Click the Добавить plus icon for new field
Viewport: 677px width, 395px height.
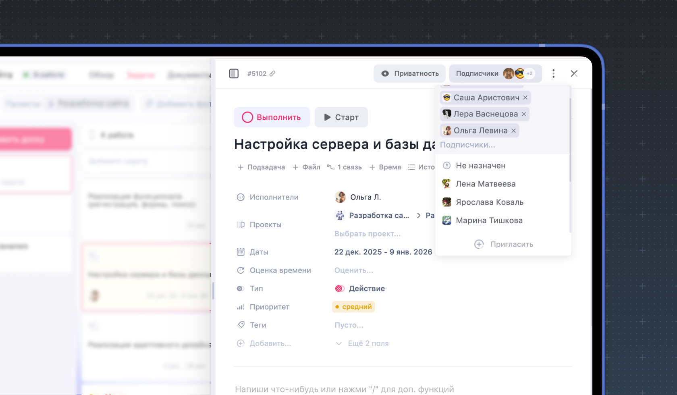pos(241,343)
